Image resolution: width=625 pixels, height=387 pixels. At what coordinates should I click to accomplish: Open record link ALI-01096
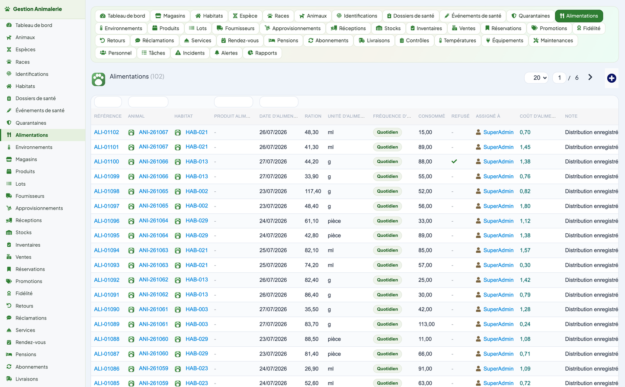[x=106, y=221]
